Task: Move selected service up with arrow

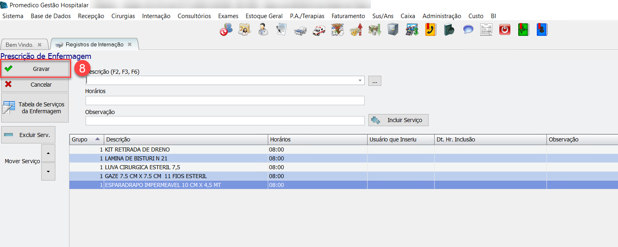Action: point(48,154)
